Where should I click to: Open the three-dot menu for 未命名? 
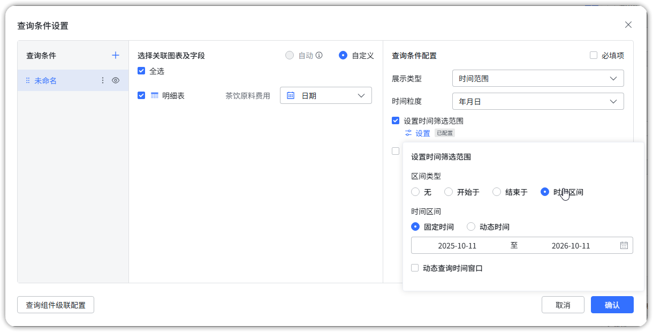pos(103,80)
